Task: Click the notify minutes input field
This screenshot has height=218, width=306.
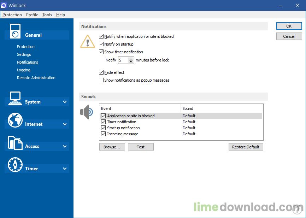Action: coord(124,60)
